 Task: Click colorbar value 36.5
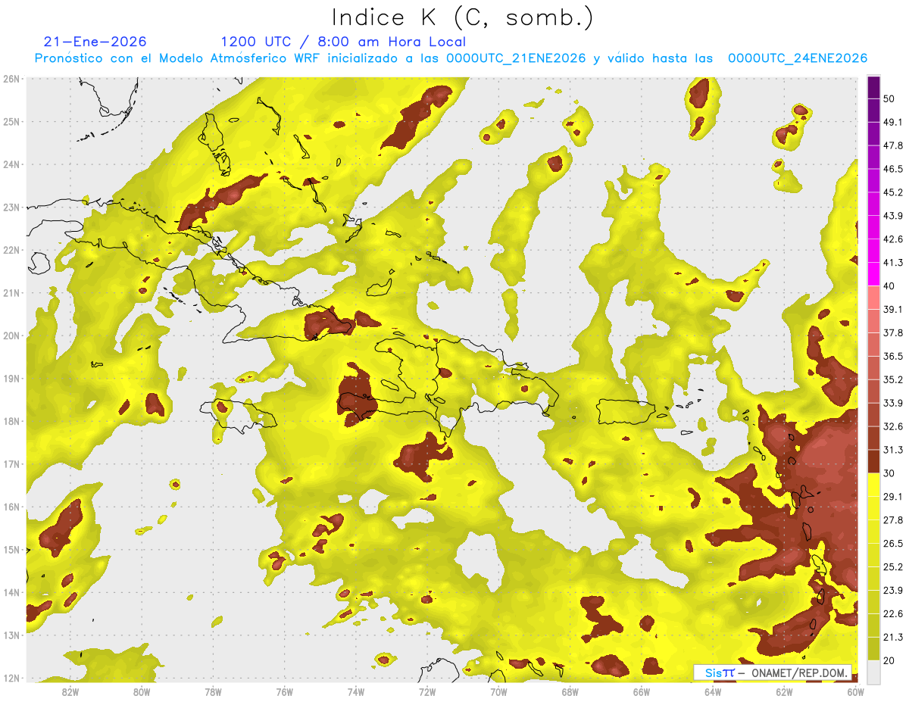(892, 356)
